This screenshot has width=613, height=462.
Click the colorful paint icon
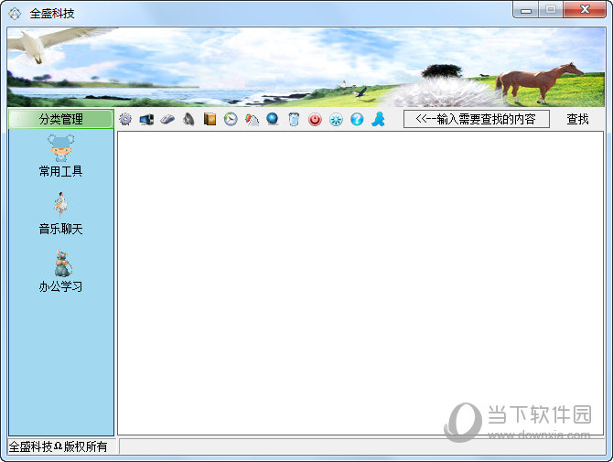pos(252,119)
